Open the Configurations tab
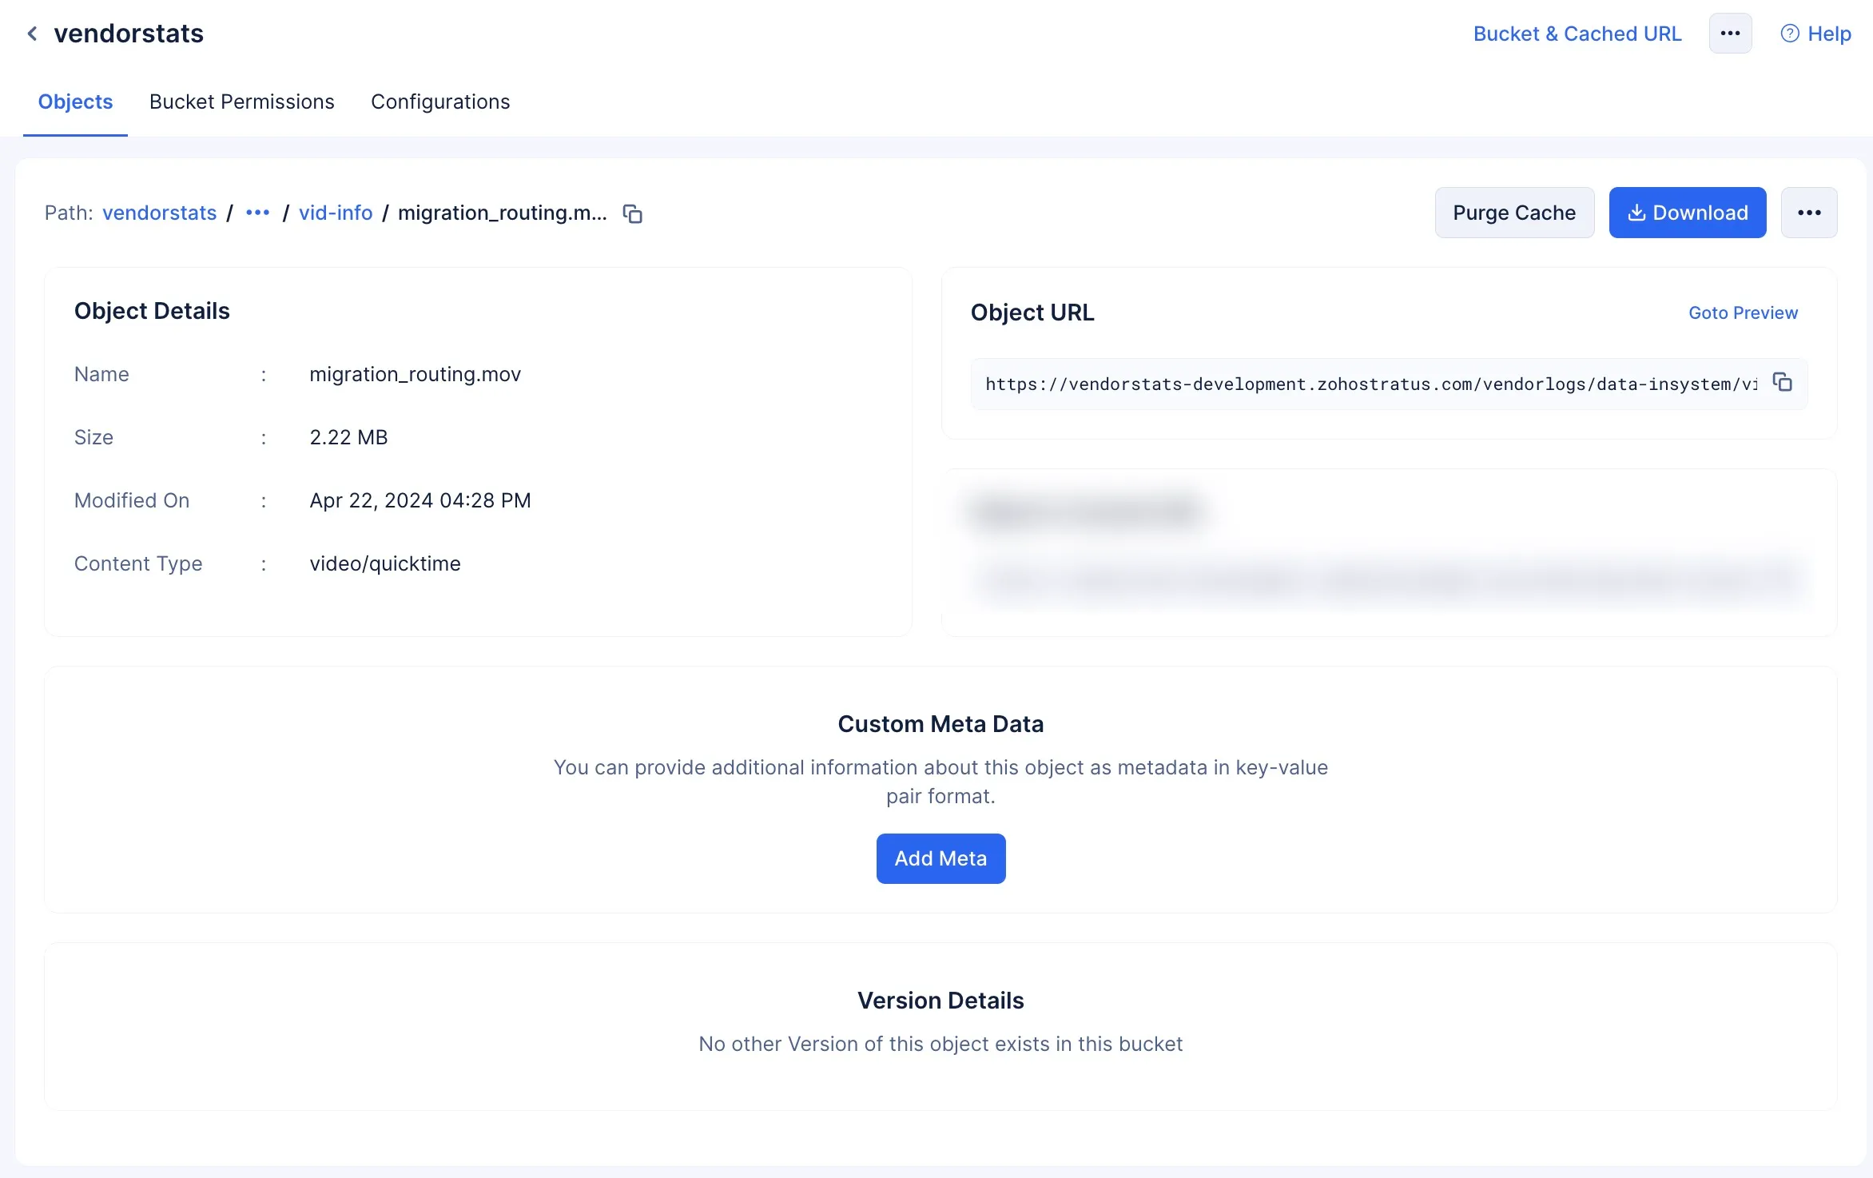 point(440,101)
